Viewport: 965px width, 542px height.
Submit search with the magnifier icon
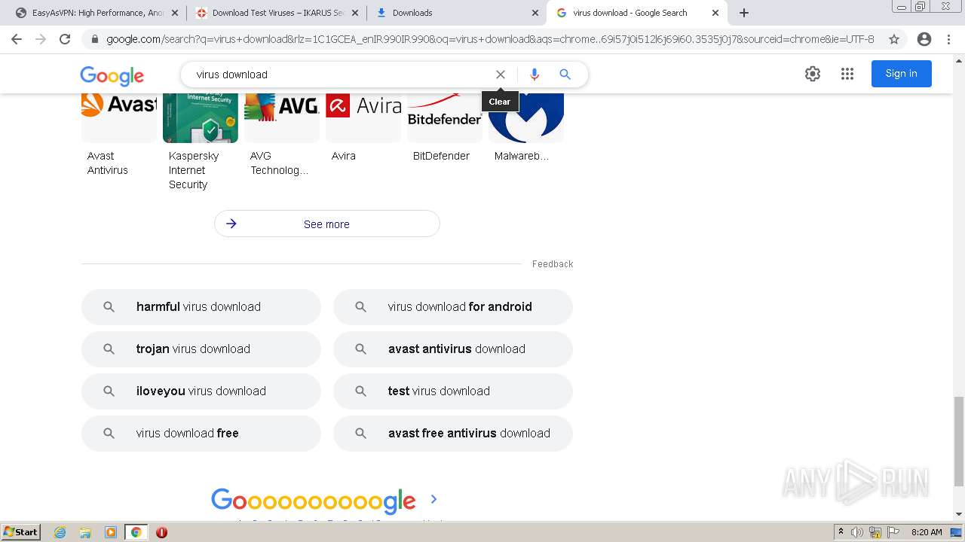[565, 75]
